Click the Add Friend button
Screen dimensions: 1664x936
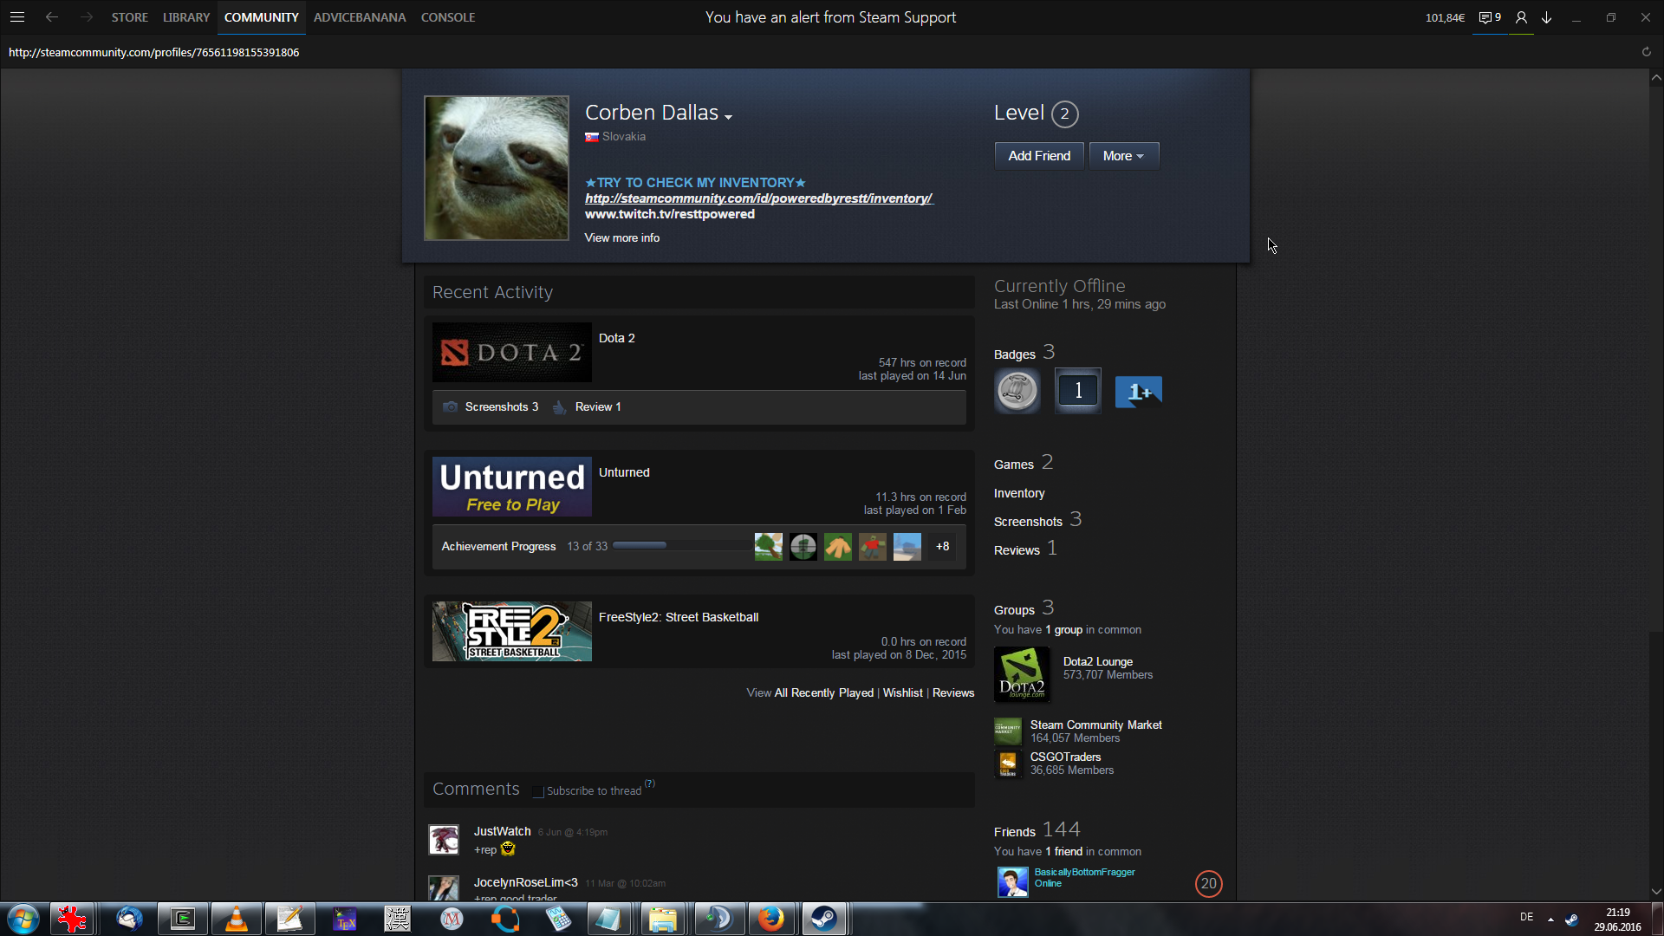(x=1038, y=156)
